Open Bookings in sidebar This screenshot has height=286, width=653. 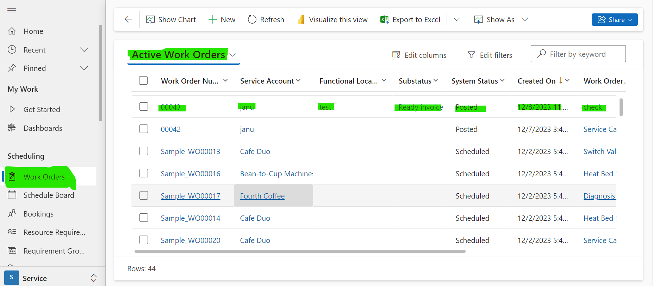[38, 214]
